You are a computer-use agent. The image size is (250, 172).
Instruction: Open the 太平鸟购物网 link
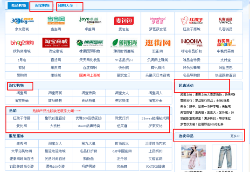pyautogui.click(x=21, y=151)
